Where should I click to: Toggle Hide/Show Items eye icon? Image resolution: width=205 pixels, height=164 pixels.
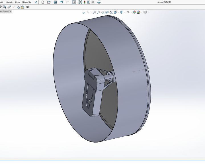128,12
